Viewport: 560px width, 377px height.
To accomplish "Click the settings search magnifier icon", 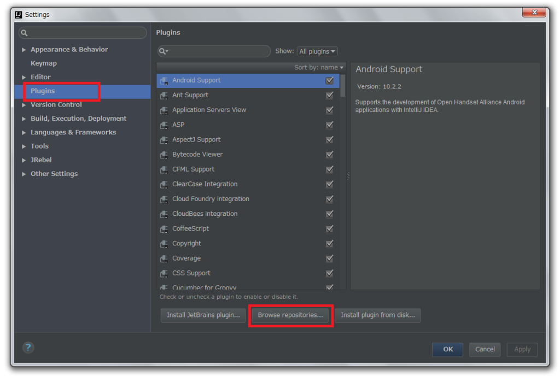I will click(x=24, y=33).
